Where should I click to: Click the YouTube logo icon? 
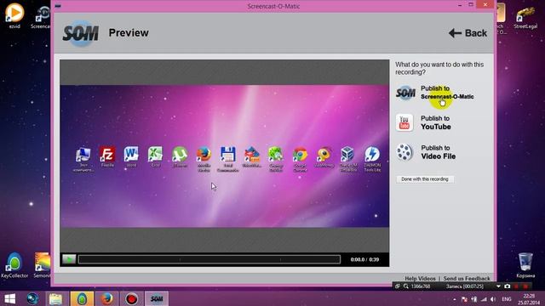click(x=404, y=122)
